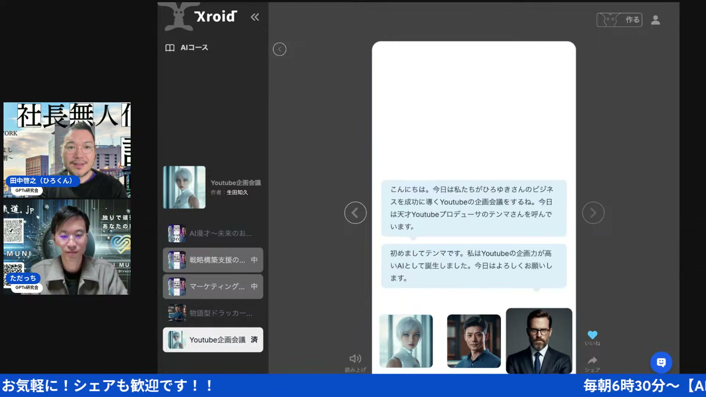The image size is (706, 397).
Task: Go to the previous slide with the left arrow
Action: point(355,212)
